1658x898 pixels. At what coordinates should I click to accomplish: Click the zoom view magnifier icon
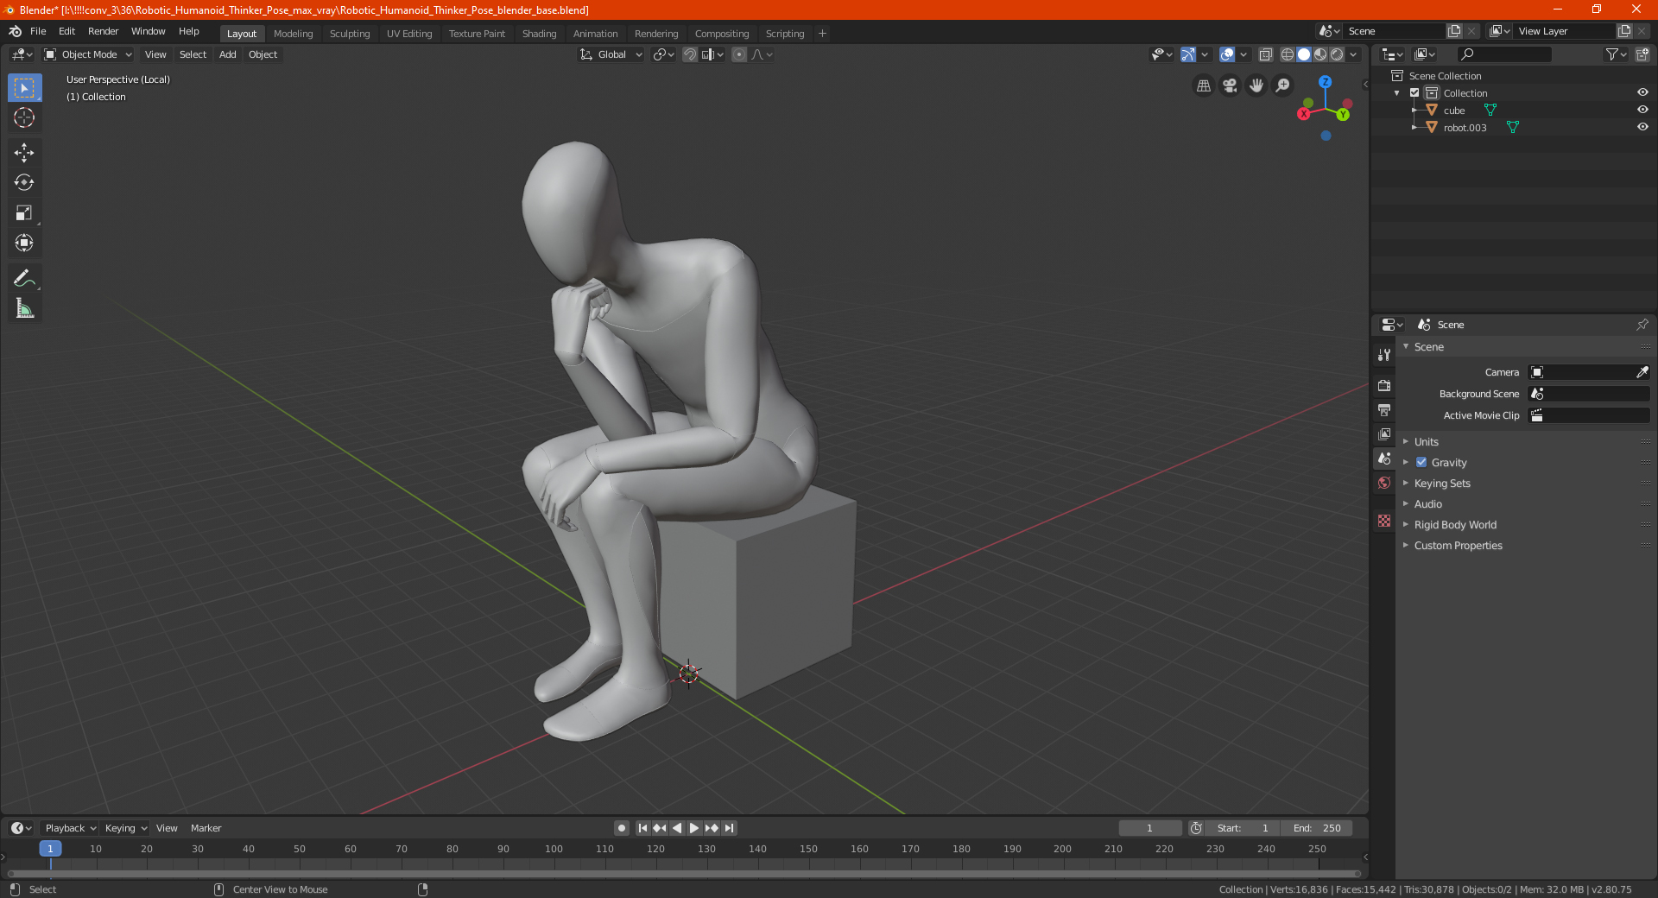[1283, 85]
